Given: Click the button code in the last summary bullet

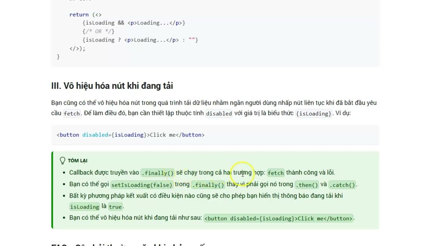Looking at the screenshot, I should point(279,218).
